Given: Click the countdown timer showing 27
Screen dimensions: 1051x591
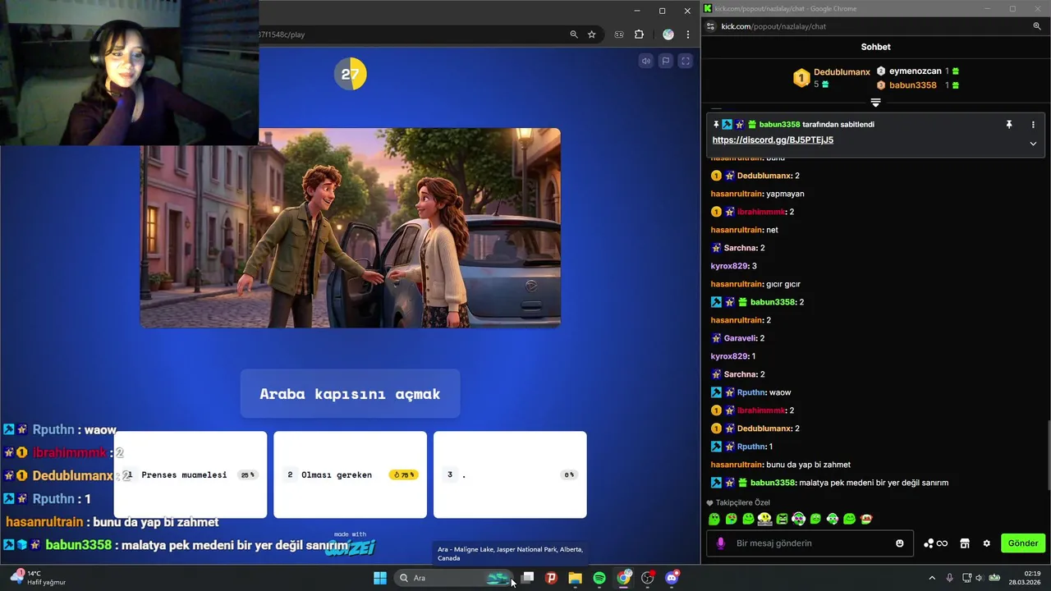Looking at the screenshot, I should click(351, 74).
